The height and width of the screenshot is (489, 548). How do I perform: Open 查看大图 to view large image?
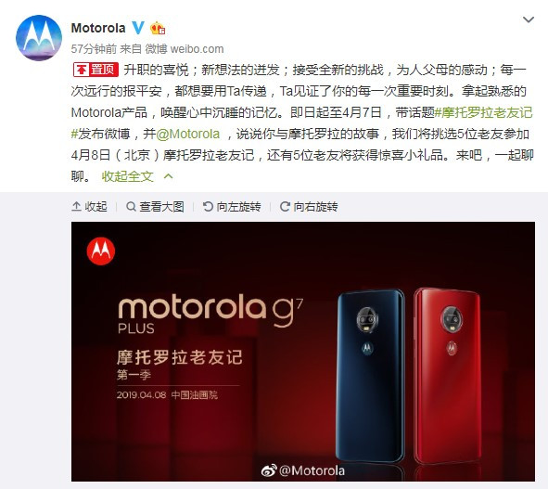[155, 207]
